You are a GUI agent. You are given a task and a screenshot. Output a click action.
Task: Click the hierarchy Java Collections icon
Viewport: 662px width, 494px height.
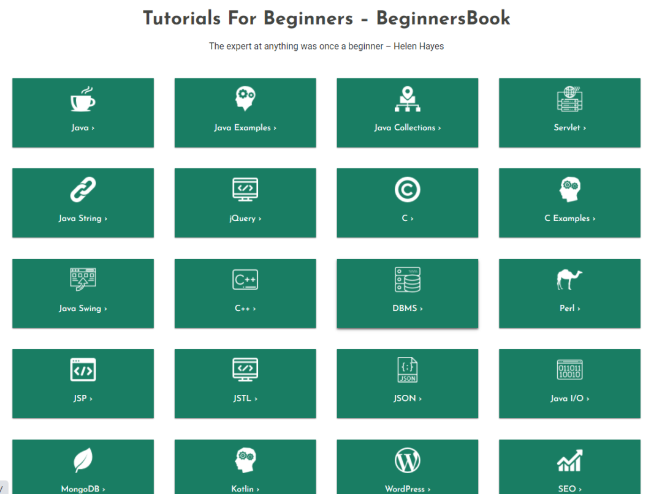pos(408,99)
